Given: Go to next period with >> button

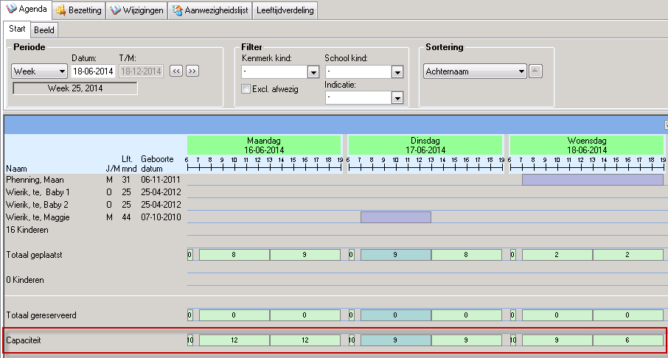Looking at the screenshot, I should [192, 71].
